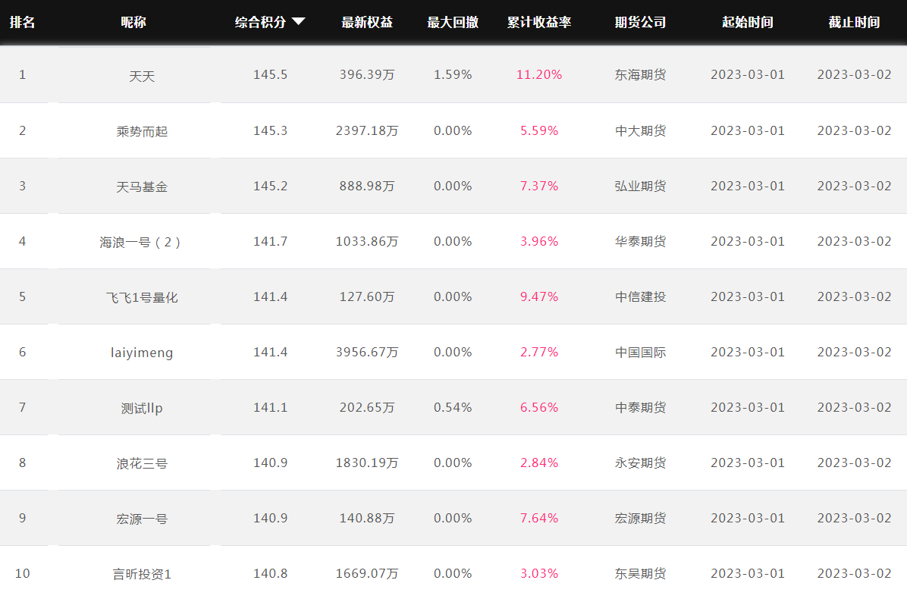Select equity value 202.65万
The height and width of the screenshot is (599, 907).
click(x=367, y=408)
